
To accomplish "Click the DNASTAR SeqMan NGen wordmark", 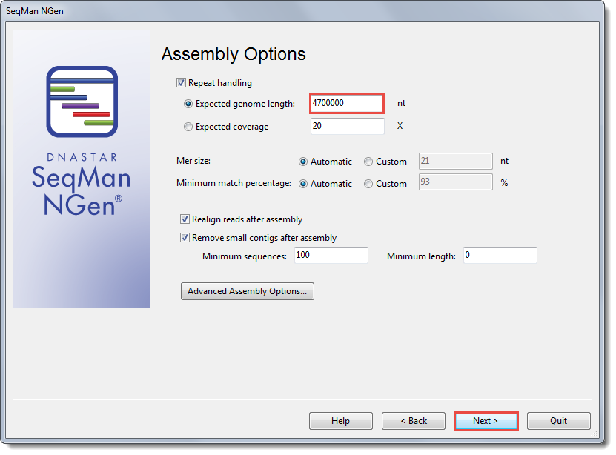I will [x=82, y=185].
